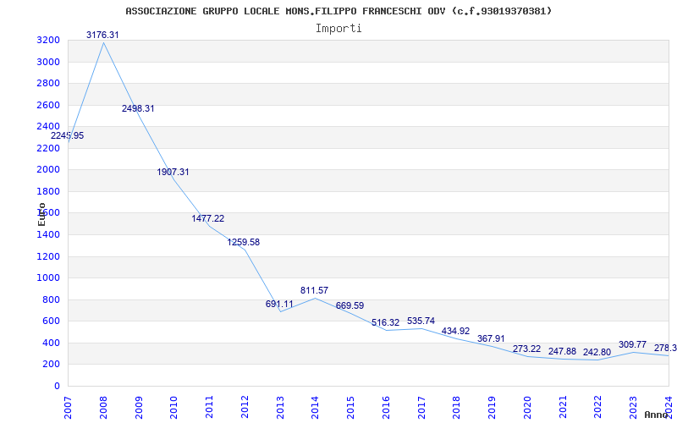Viewport: 677px width, 423px height.
Task: Click the data label 811.57
Action: pyautogui.click(x=314, y=290)
